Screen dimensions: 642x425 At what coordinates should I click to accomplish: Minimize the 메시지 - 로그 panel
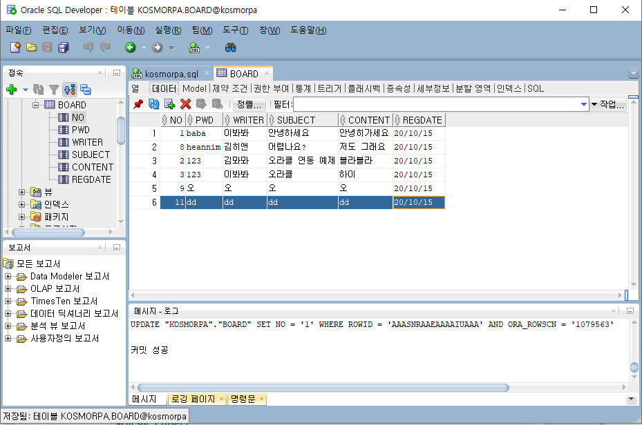pyautogui.click(x=630, y=311)
